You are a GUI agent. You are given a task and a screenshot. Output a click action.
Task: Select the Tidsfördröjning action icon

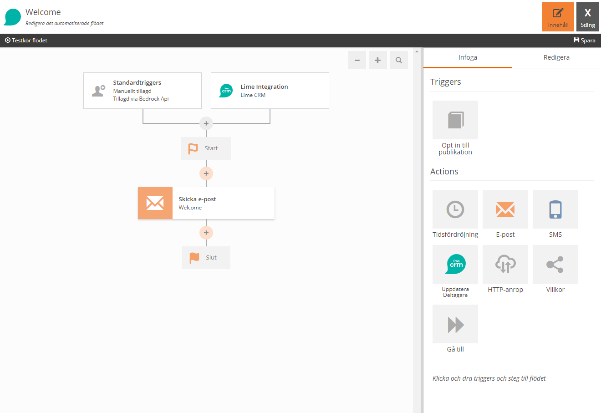tap(455, 209)
